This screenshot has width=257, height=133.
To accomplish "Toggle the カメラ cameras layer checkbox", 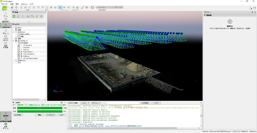I will click(16, 28).
